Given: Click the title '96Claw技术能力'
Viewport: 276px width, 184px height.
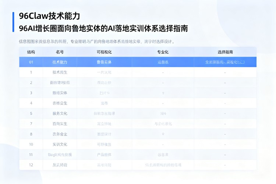Looking at the screenshot, I should pyautogui.click(x=49, y=16).
